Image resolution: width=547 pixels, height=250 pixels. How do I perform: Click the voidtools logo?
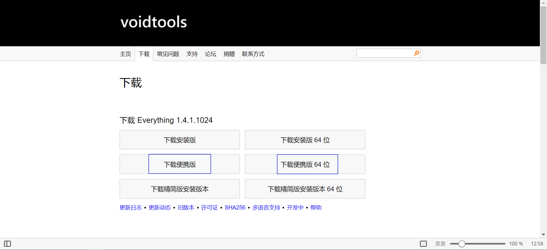(x=154, y=22)
